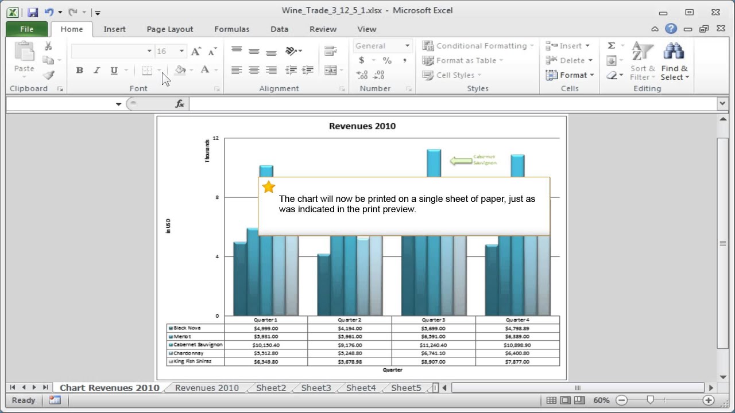The image size is (735, 413).
Task: Toggle Bold formatting
Action: pos(79,71)
